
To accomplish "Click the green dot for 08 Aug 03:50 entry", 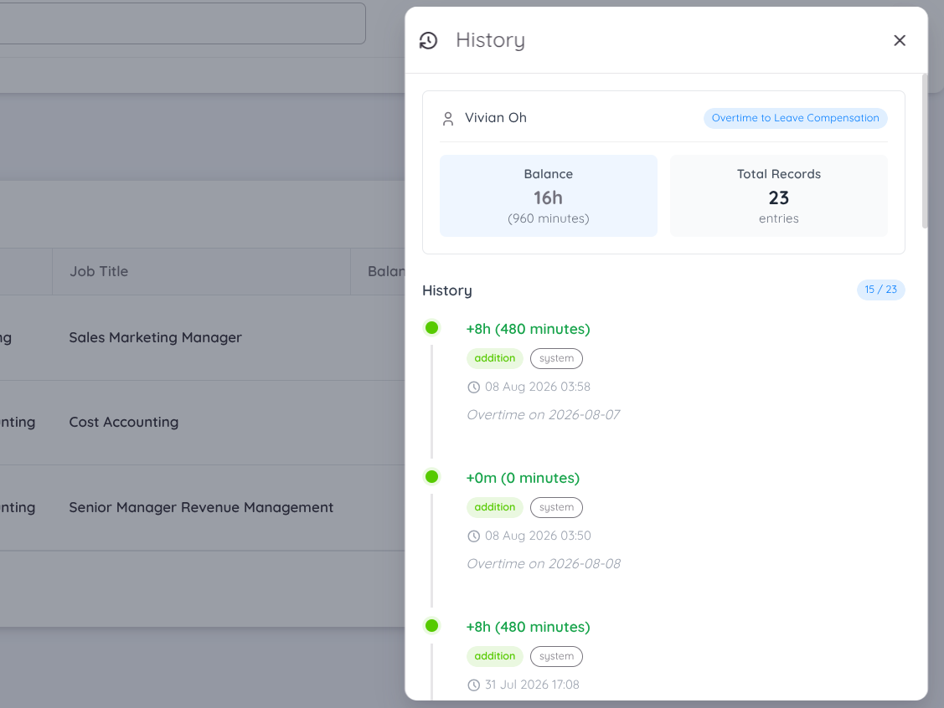I will coord(431,477).
